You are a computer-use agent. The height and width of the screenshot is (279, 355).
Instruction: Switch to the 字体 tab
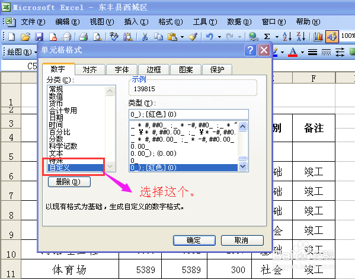tap(122, 70)
